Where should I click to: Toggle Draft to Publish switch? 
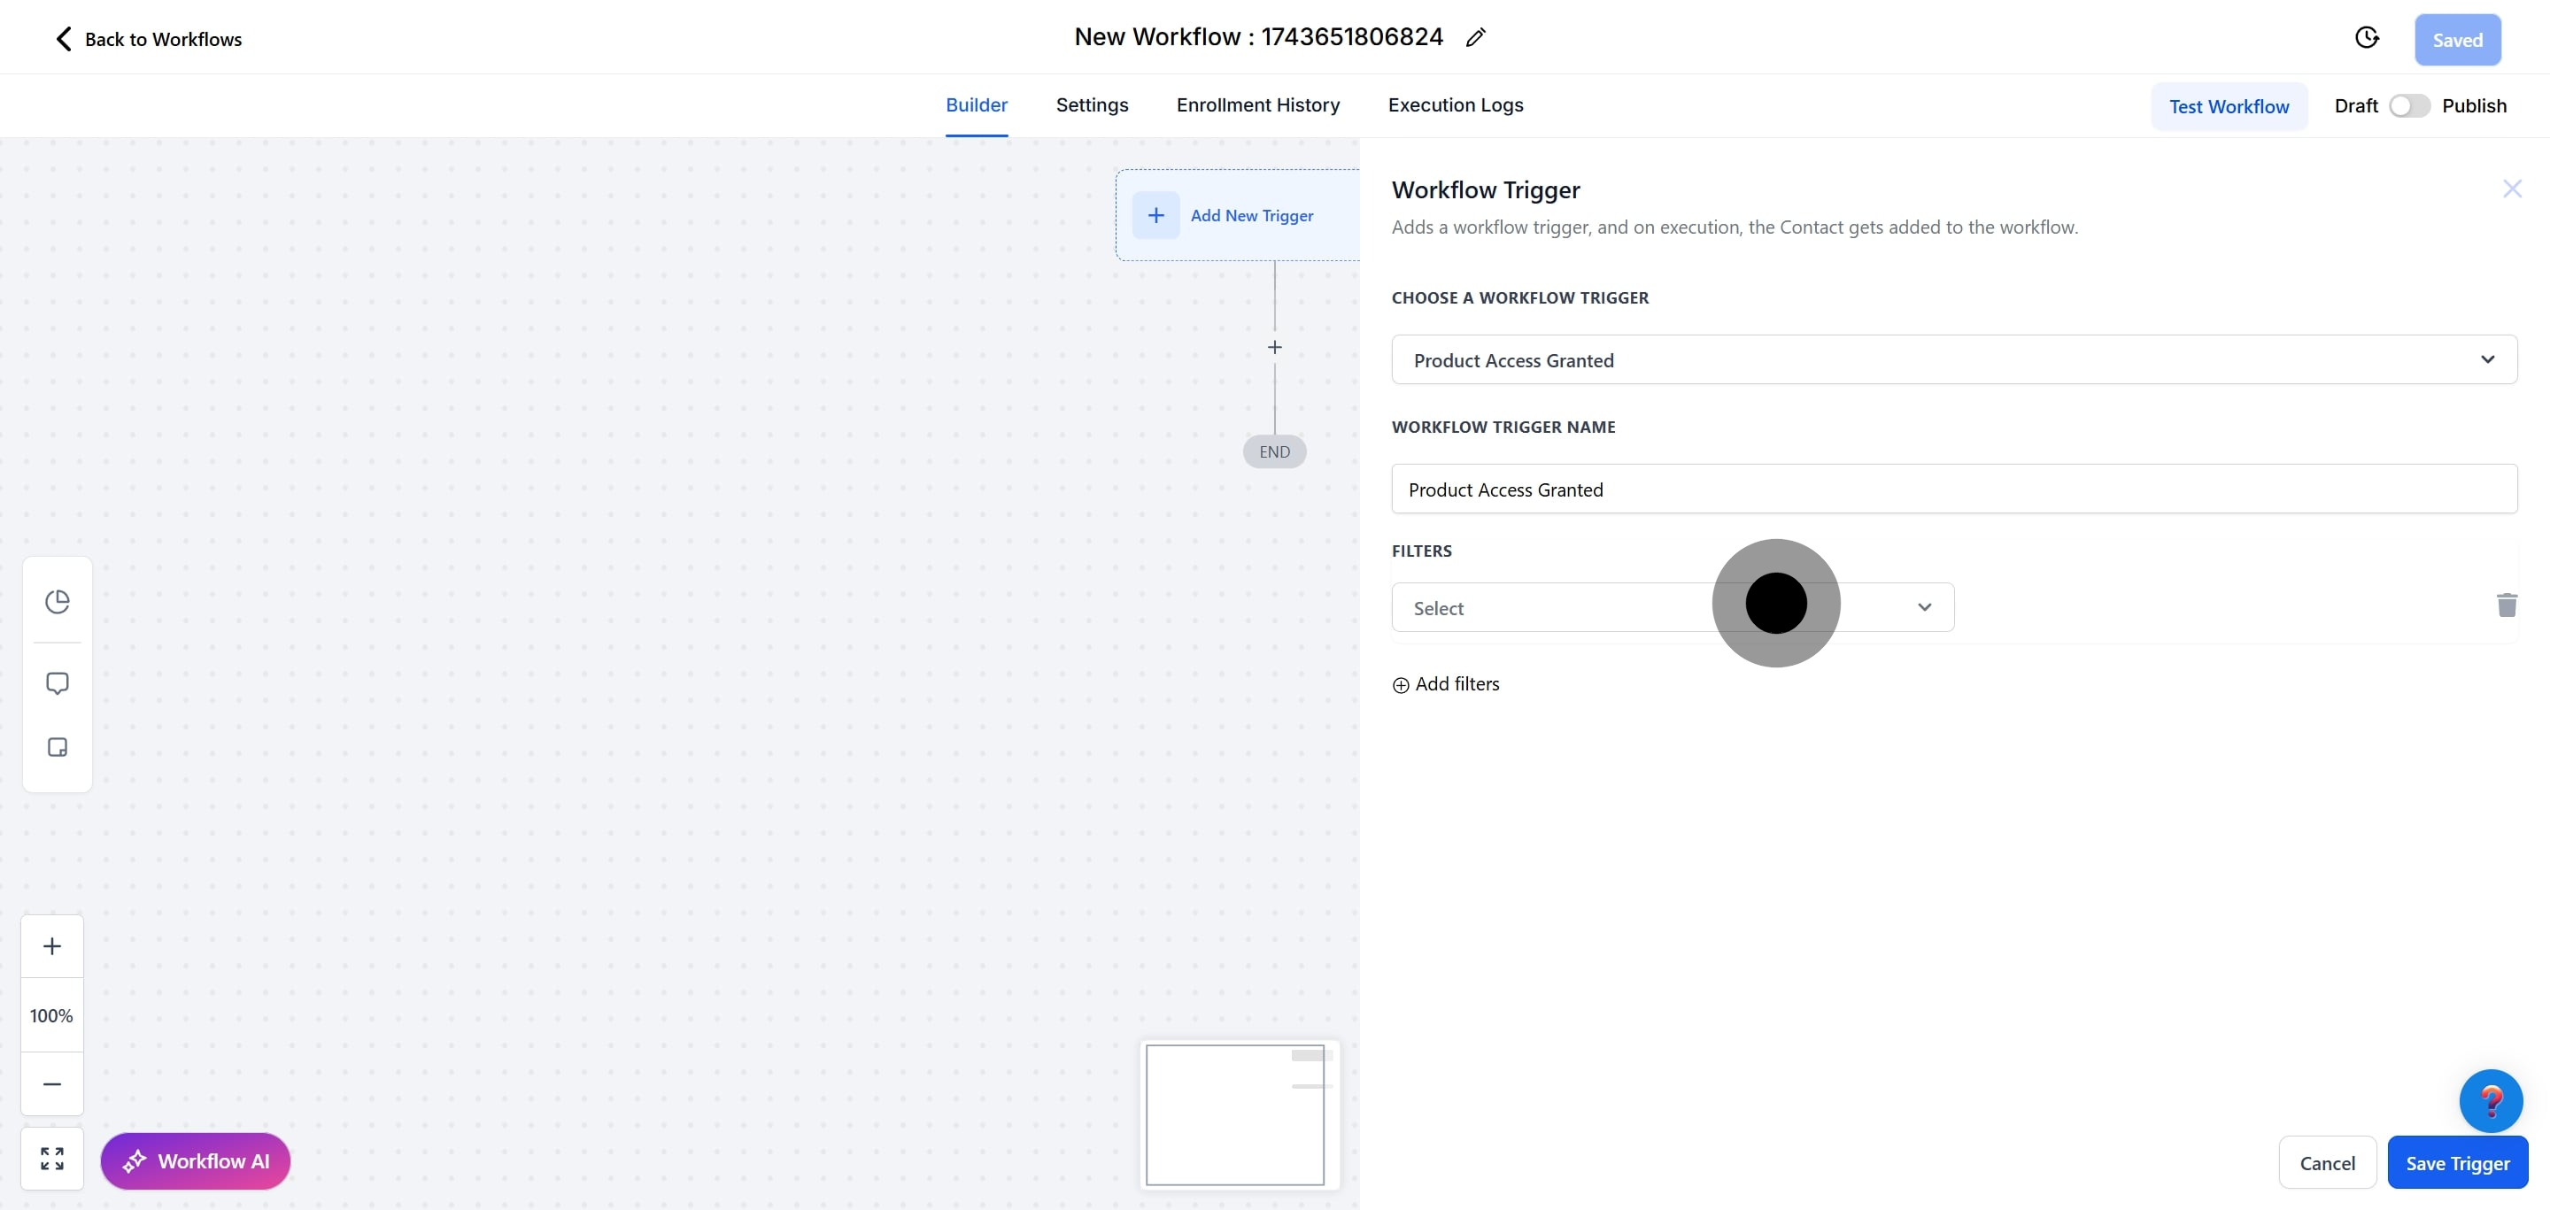[x=2408, y=106]
